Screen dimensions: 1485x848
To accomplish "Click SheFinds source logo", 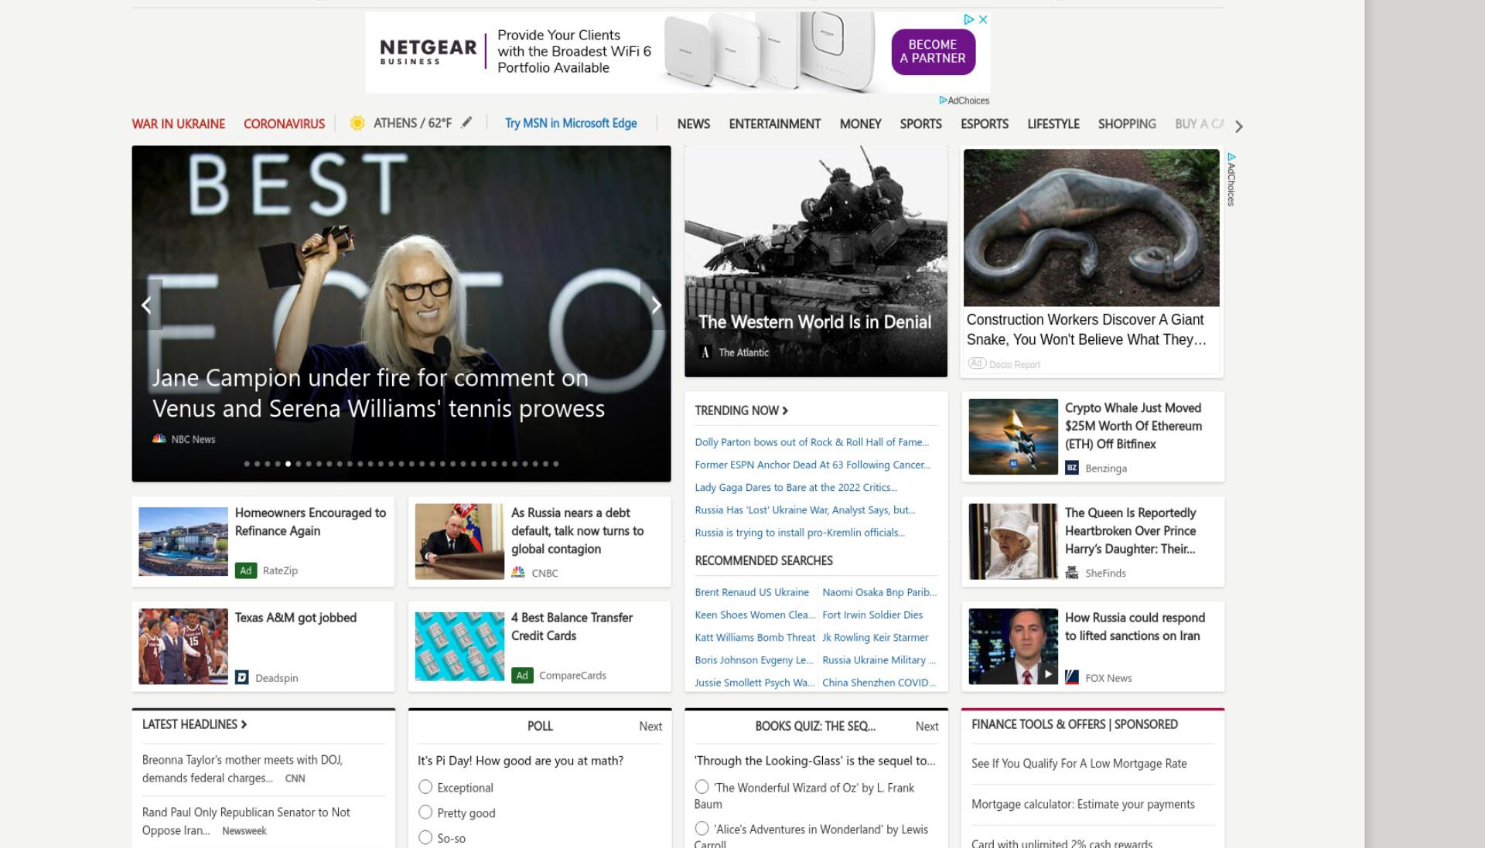I will (x=1071, y=573).
